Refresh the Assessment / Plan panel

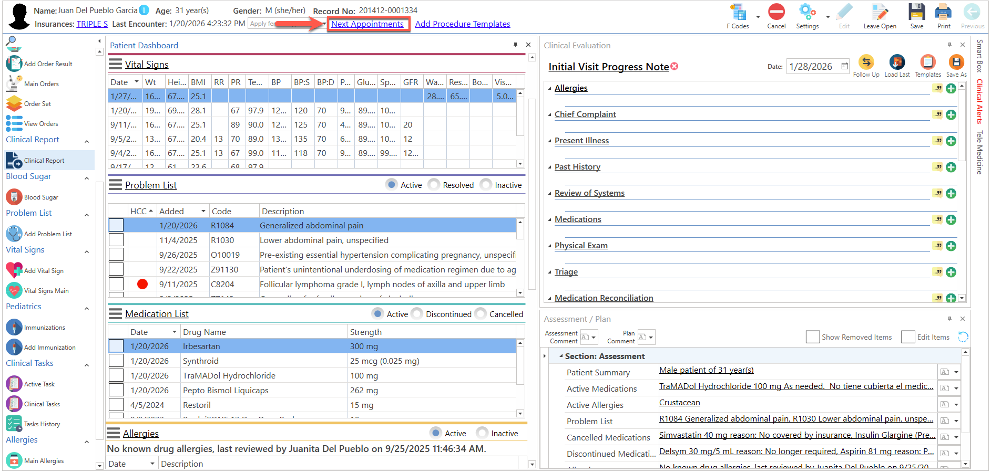coord(963,337)
